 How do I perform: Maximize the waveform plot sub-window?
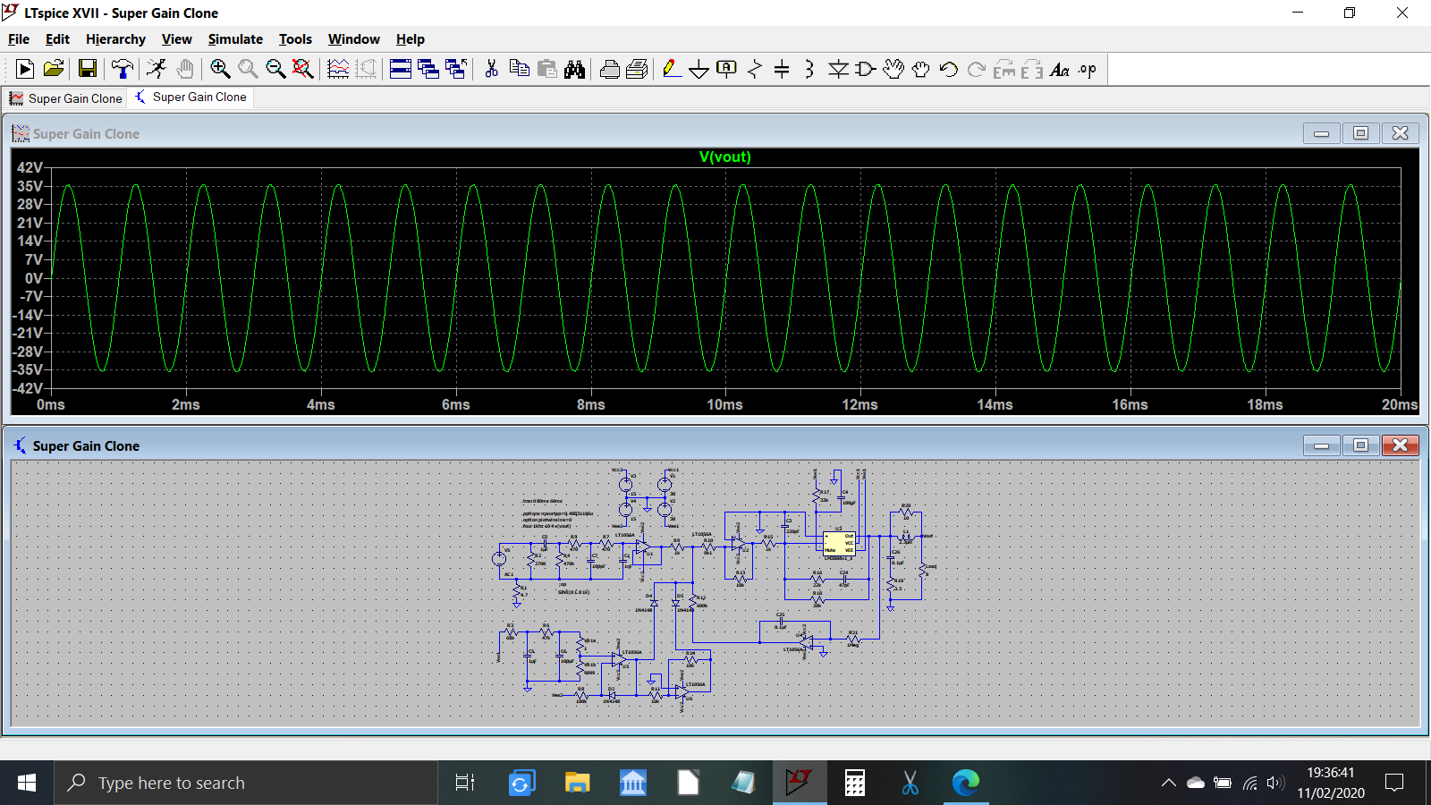(x=1360, y=133)
